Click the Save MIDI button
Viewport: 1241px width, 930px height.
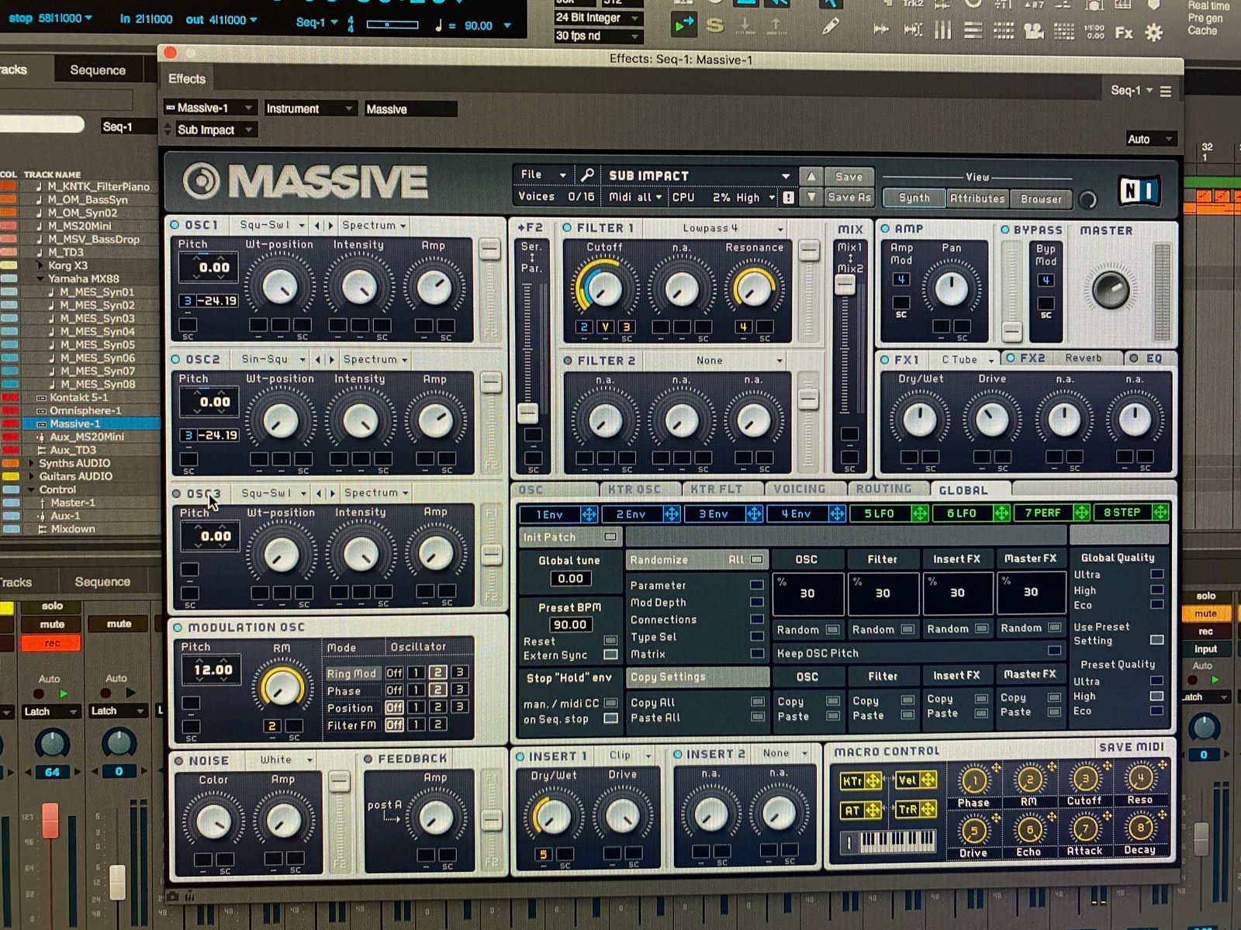pyautogui.click(x=1131, y=747)
